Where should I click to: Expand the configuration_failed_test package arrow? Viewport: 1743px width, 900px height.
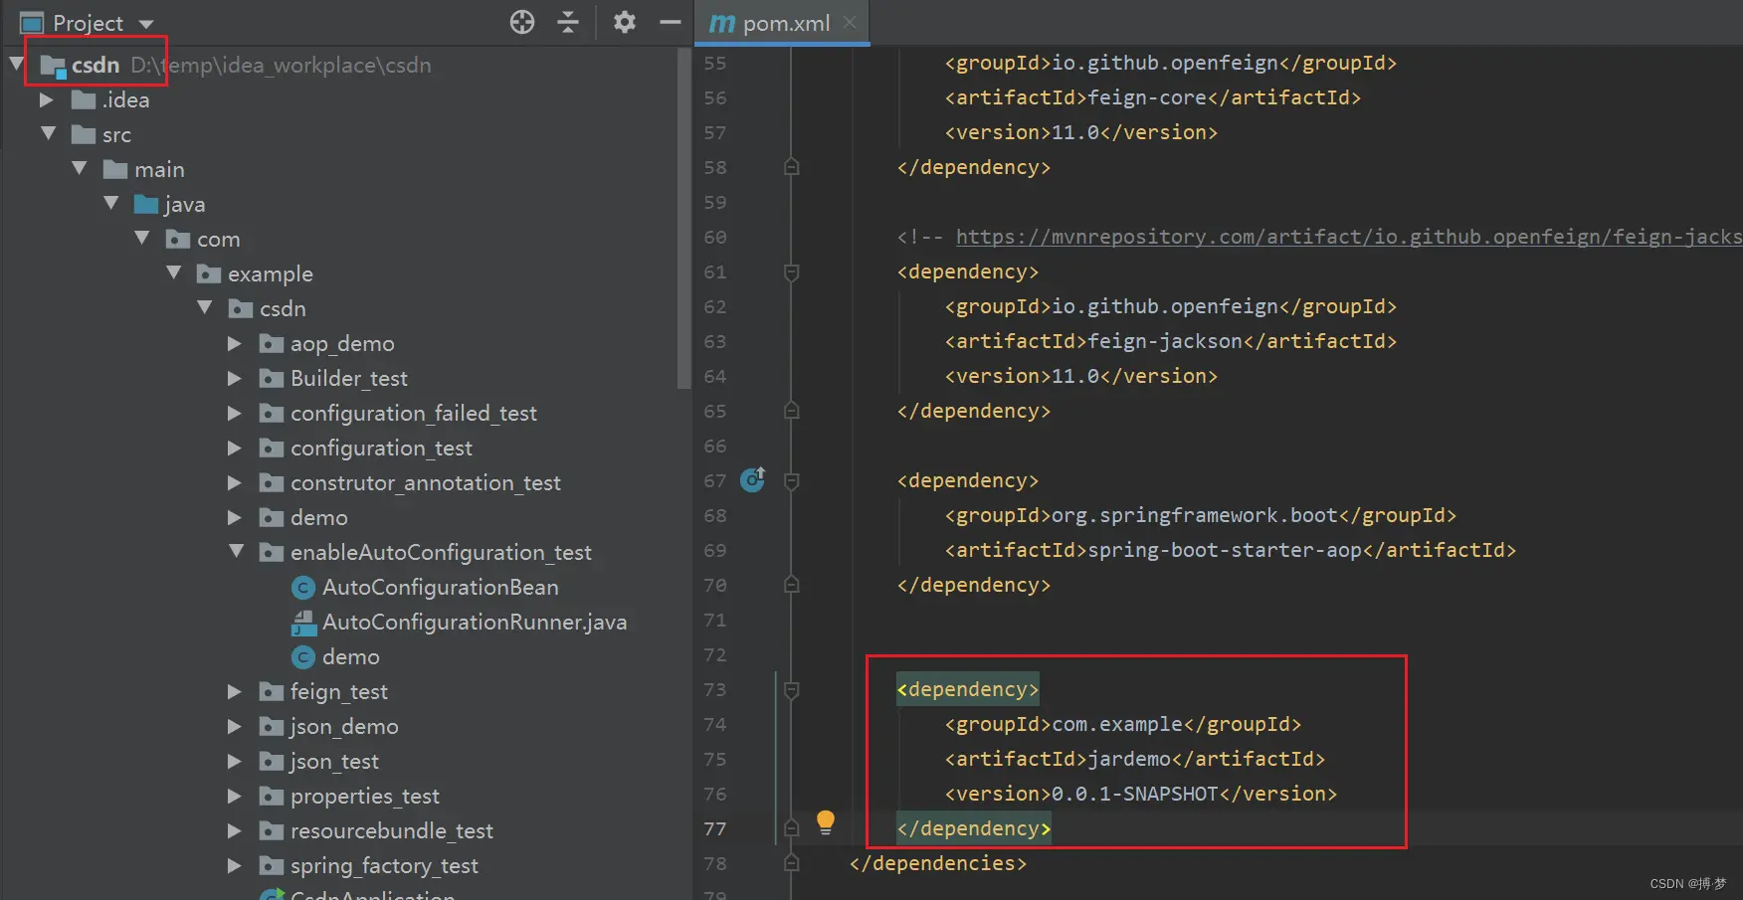click(235, 413)
